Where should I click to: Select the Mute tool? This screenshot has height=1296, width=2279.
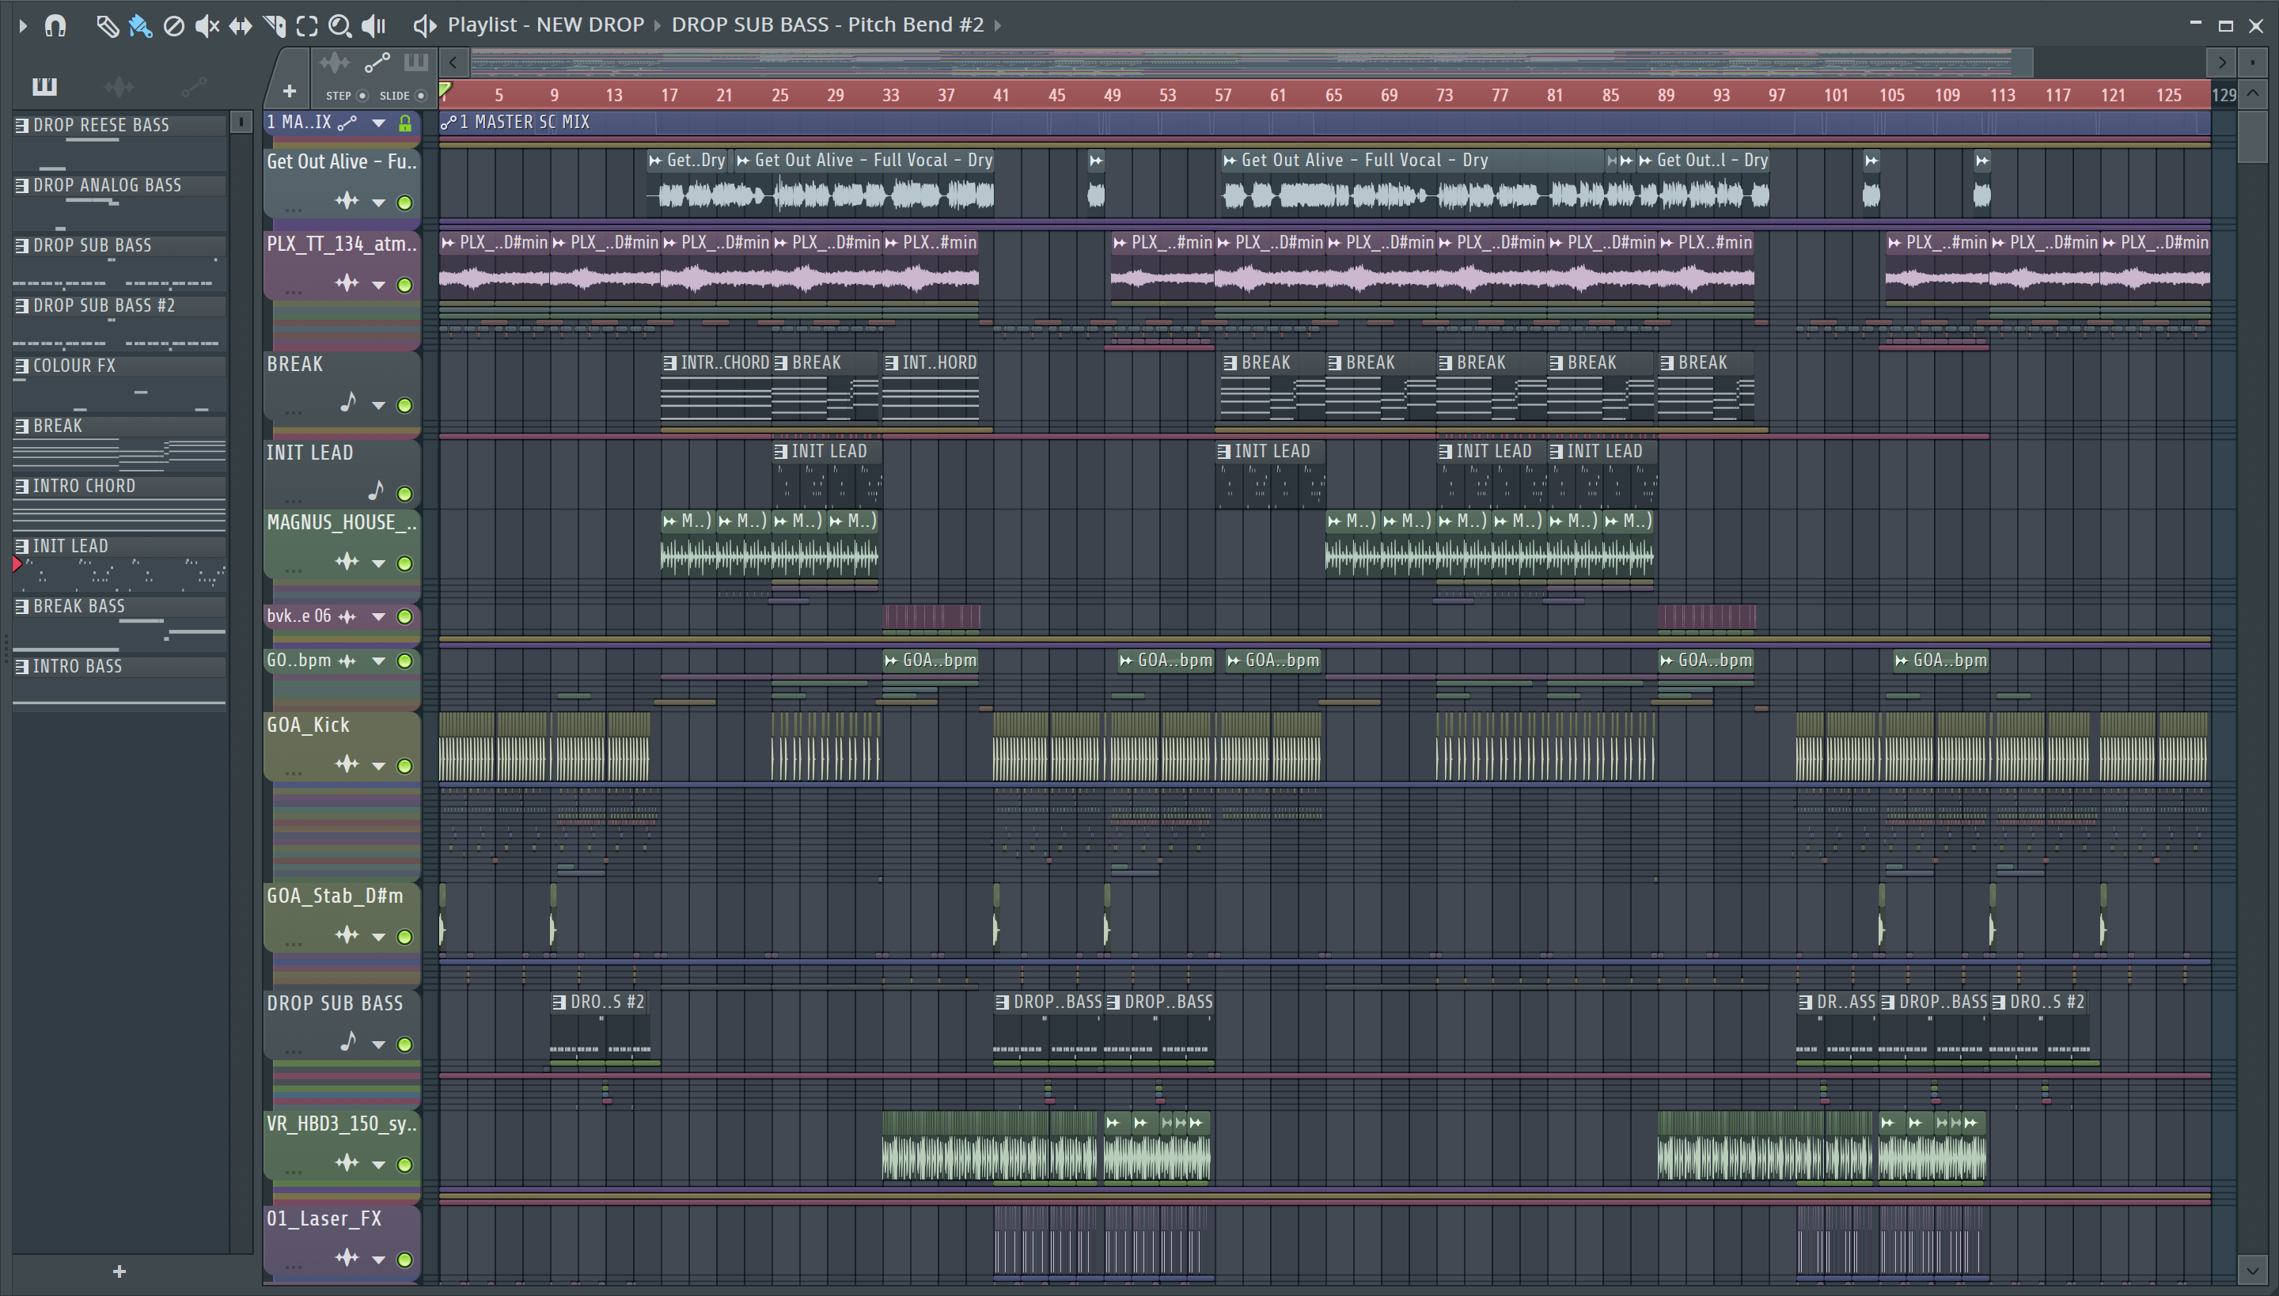point(207,26)
